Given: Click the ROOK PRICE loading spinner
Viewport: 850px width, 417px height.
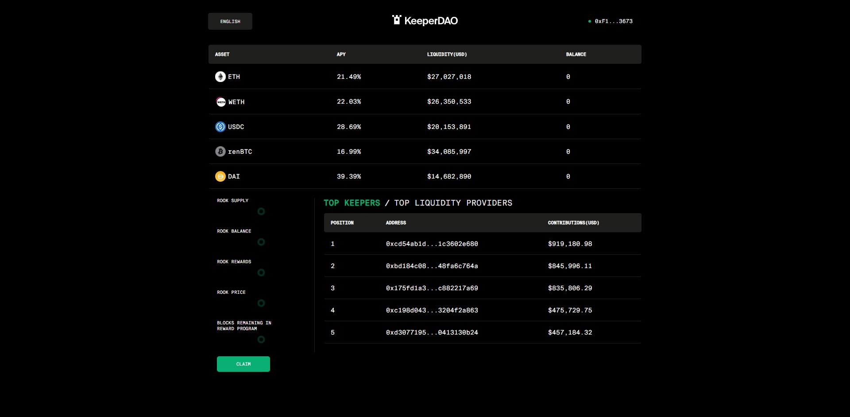Looking at the screenshot, I should pyautogui.click(x=261, y=303).
